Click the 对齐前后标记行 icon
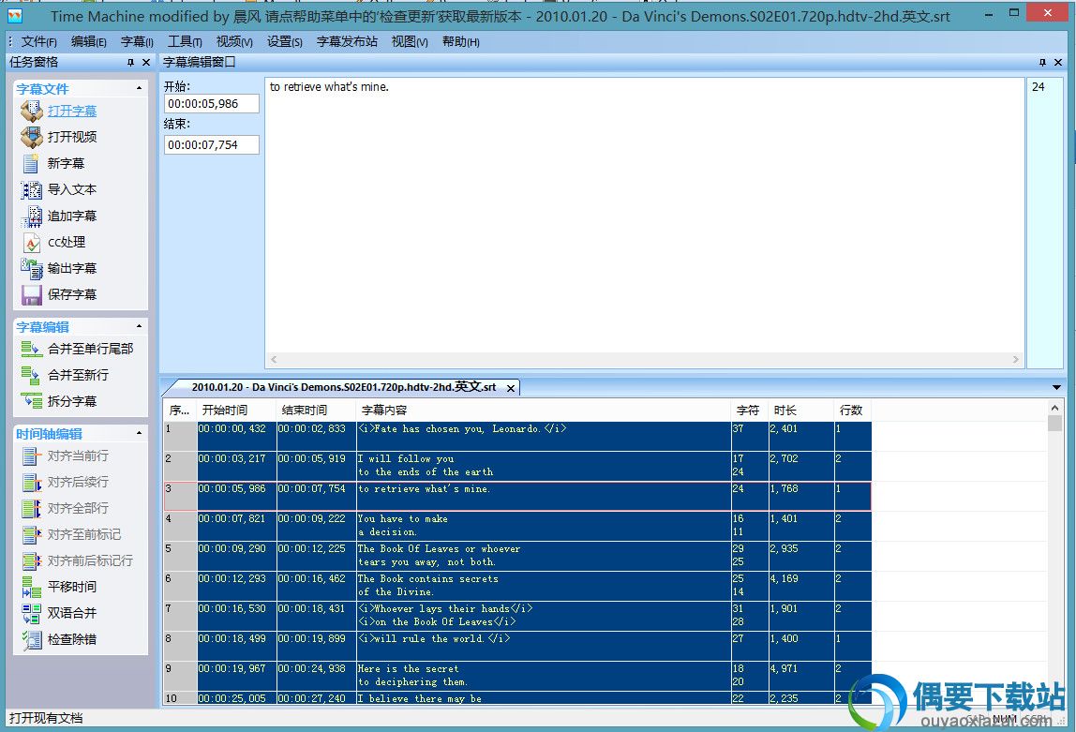 click(x=32, y=560)
